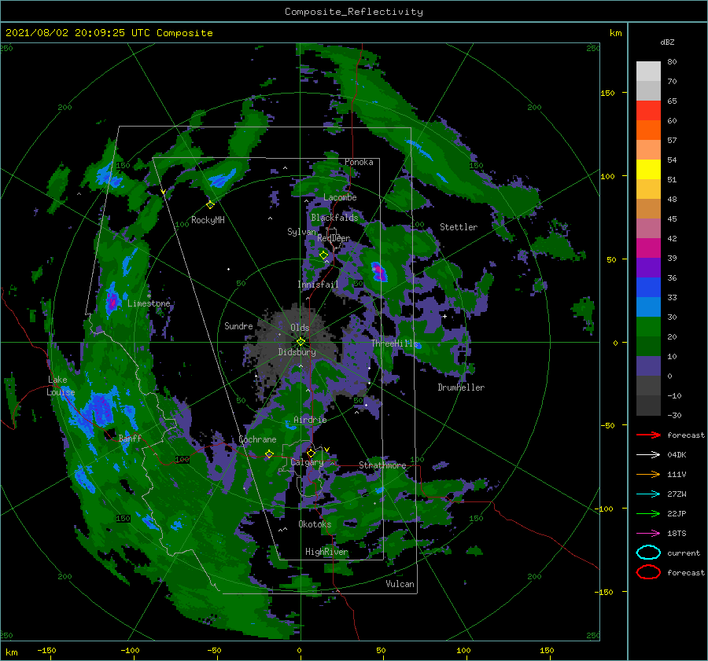The width and height of the screenshot is (708, 661).
Task: Click the Okotoks map label
Action: coord(315,524)
